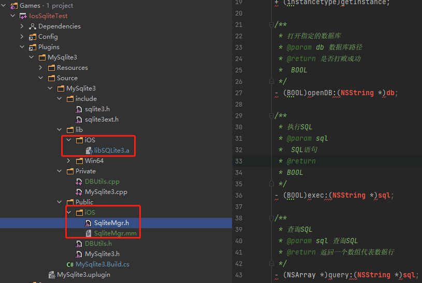Click line number 36 in the gutter
Viewport: 422px width, 283px height.
tap(238, 196)
